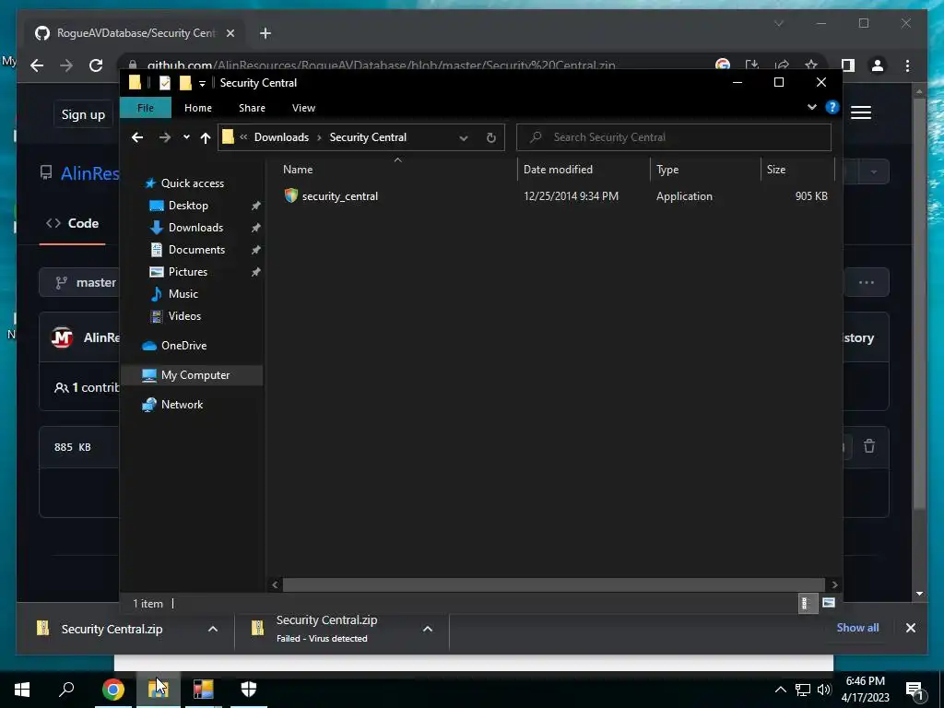Open GitHub hamburger menu
Screen dimensions: 944x708
coord(861,112)
